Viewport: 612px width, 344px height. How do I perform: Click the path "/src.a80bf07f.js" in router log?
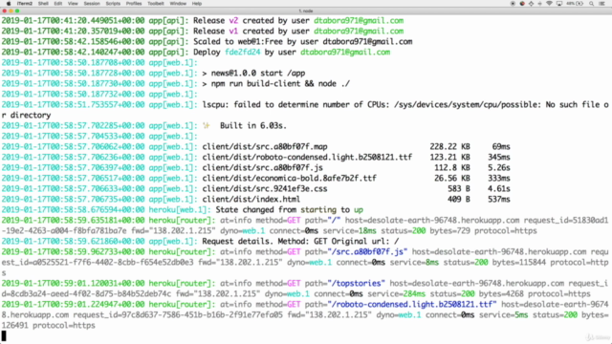(367, 252)
